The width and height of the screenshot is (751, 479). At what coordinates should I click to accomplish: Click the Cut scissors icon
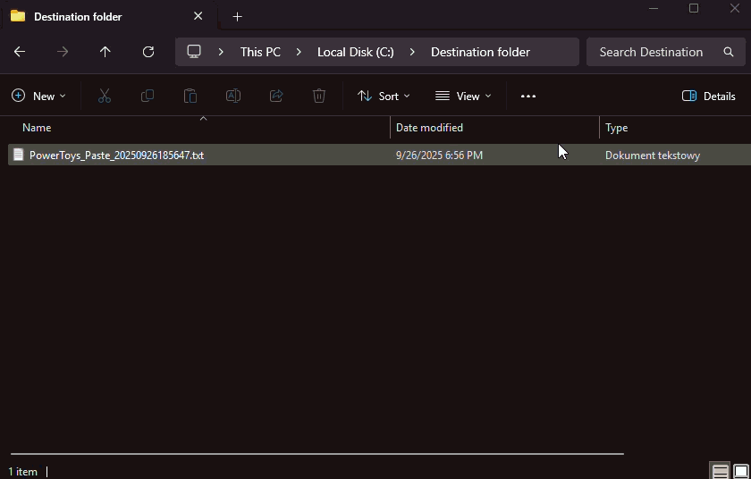[x=105, y=96]
